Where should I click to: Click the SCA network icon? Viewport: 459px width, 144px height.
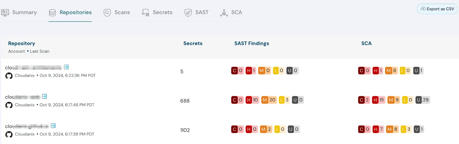(224, 13)
